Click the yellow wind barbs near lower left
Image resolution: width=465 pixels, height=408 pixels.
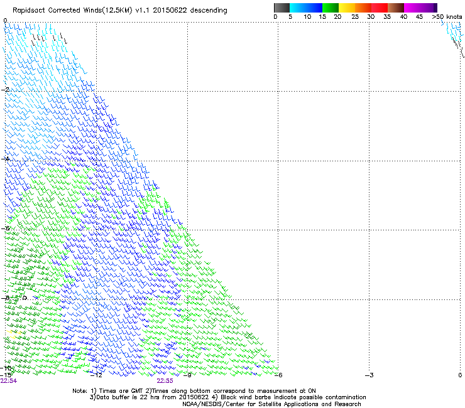14,334
